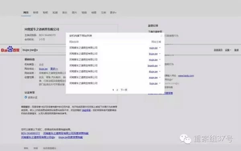The image size is (241, 151).
Task: Open the BDV-304890372 link near the page bottom
Action: (x=31, y=133)
